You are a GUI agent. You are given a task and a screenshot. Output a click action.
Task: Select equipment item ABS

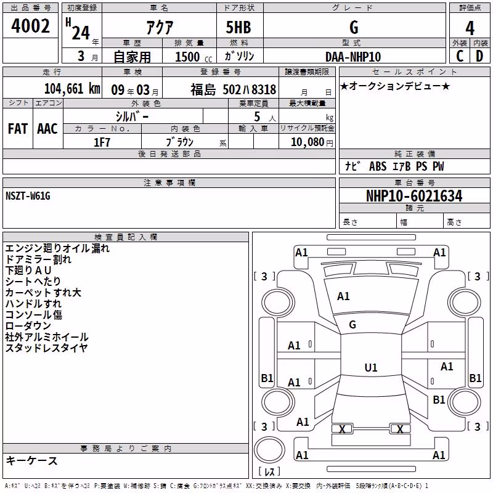378,166
